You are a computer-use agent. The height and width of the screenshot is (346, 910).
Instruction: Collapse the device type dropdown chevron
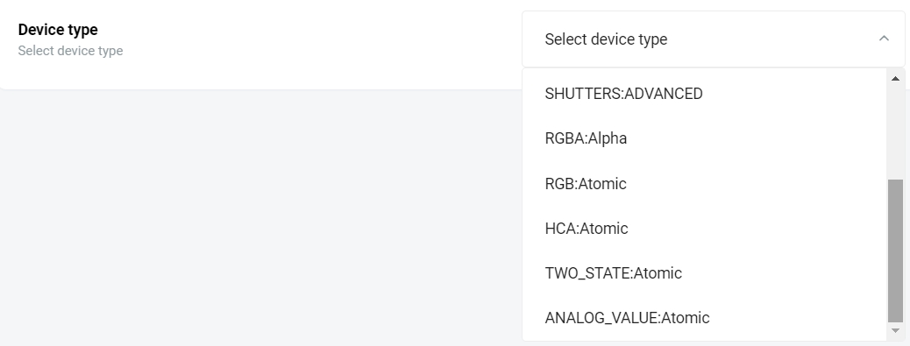(884, 39)
